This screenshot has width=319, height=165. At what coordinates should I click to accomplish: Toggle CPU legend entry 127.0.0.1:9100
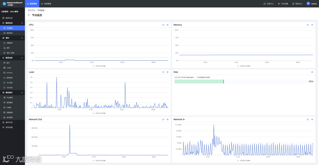click(99, 66)
